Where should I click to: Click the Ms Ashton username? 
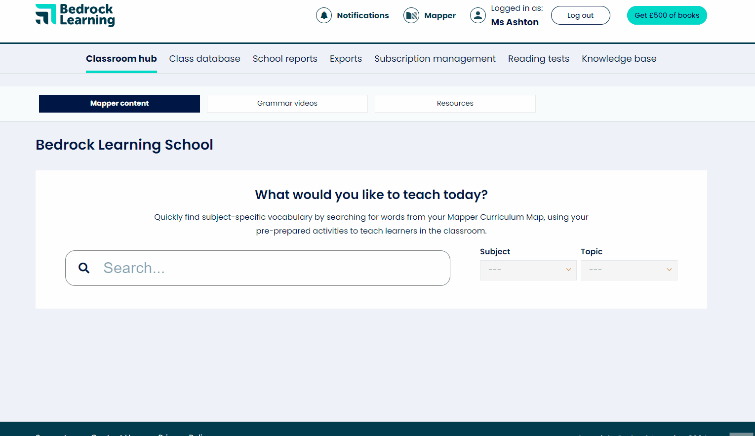(515, 22)
